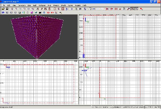The width and height of the screenshot is (161, 109).
Task: Open the Help menu
Action: pos(85,6)
